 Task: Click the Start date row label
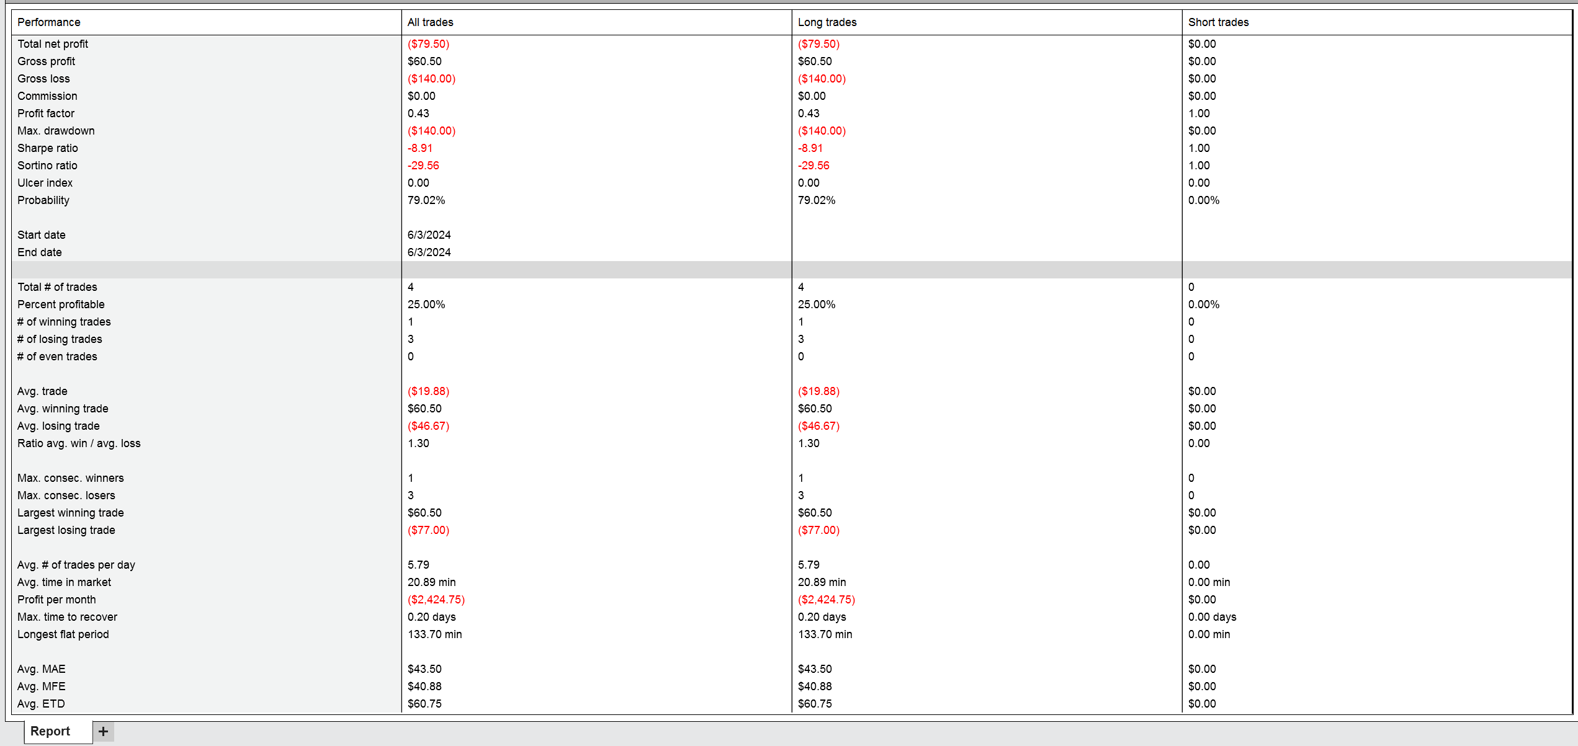(x=42, y=235)
